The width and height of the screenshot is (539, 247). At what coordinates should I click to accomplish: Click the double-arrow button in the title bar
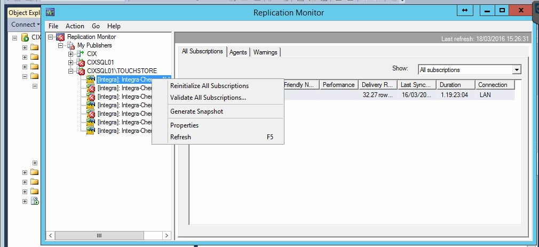pos(465,10)
